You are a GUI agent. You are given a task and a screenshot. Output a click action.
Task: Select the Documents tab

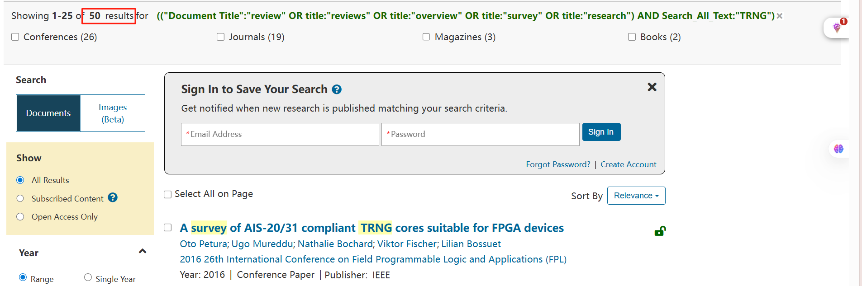click(48, 113)
